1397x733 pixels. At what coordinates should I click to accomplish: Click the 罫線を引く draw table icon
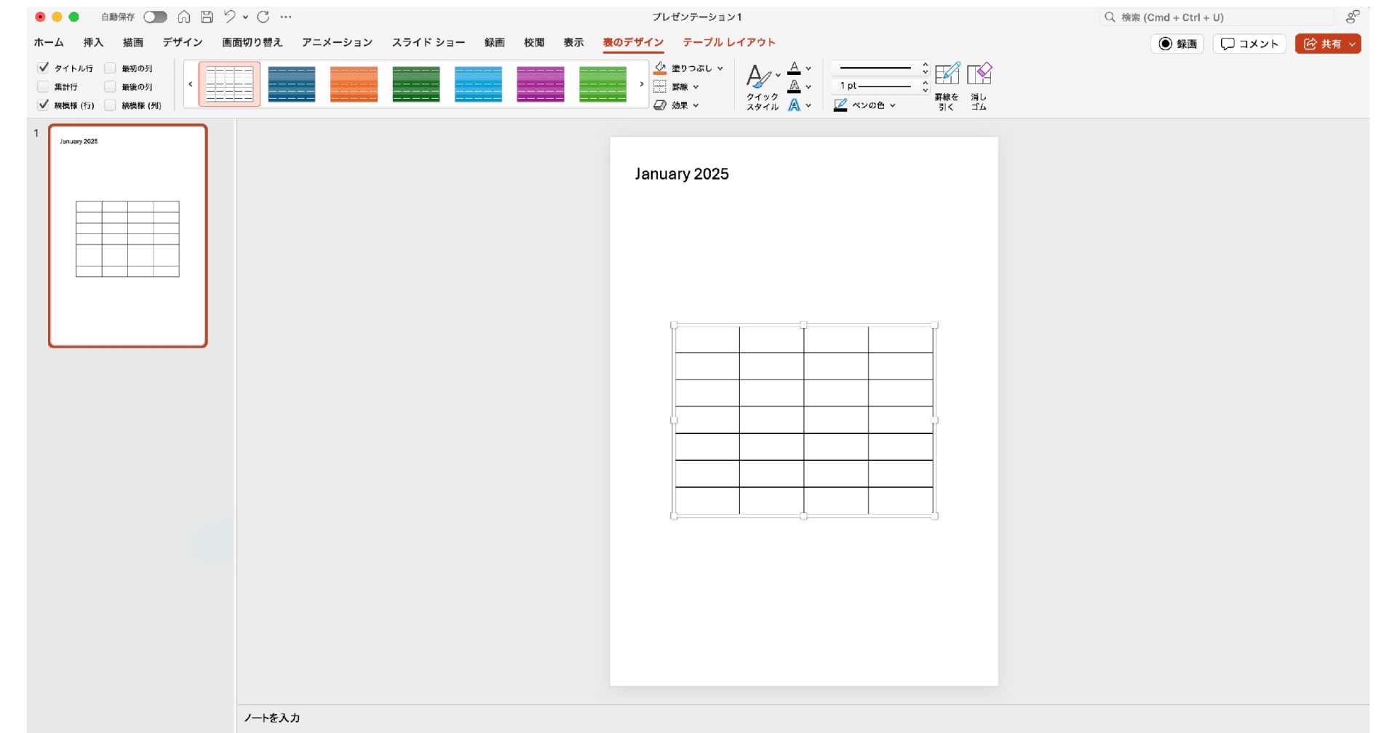click(x=947, y=75)
